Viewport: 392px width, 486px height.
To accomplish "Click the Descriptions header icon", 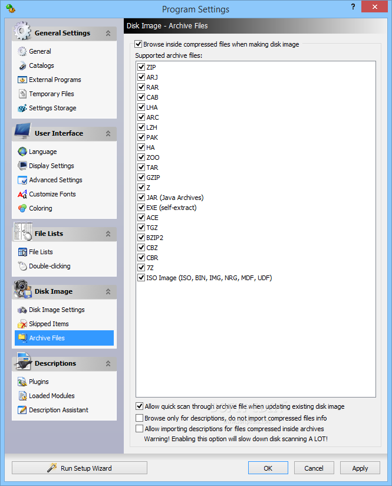I will 23,362.
